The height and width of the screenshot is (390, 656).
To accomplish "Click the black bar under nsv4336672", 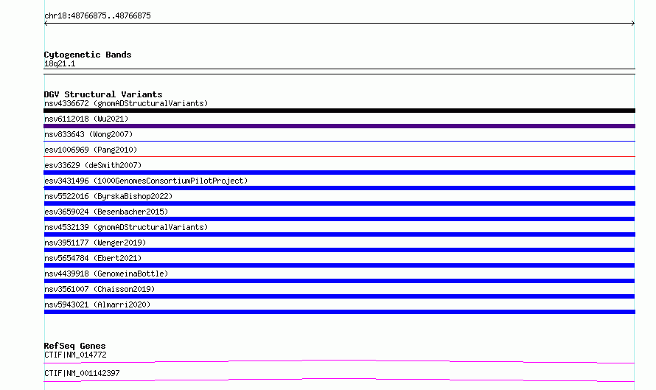I will (339, 111).
